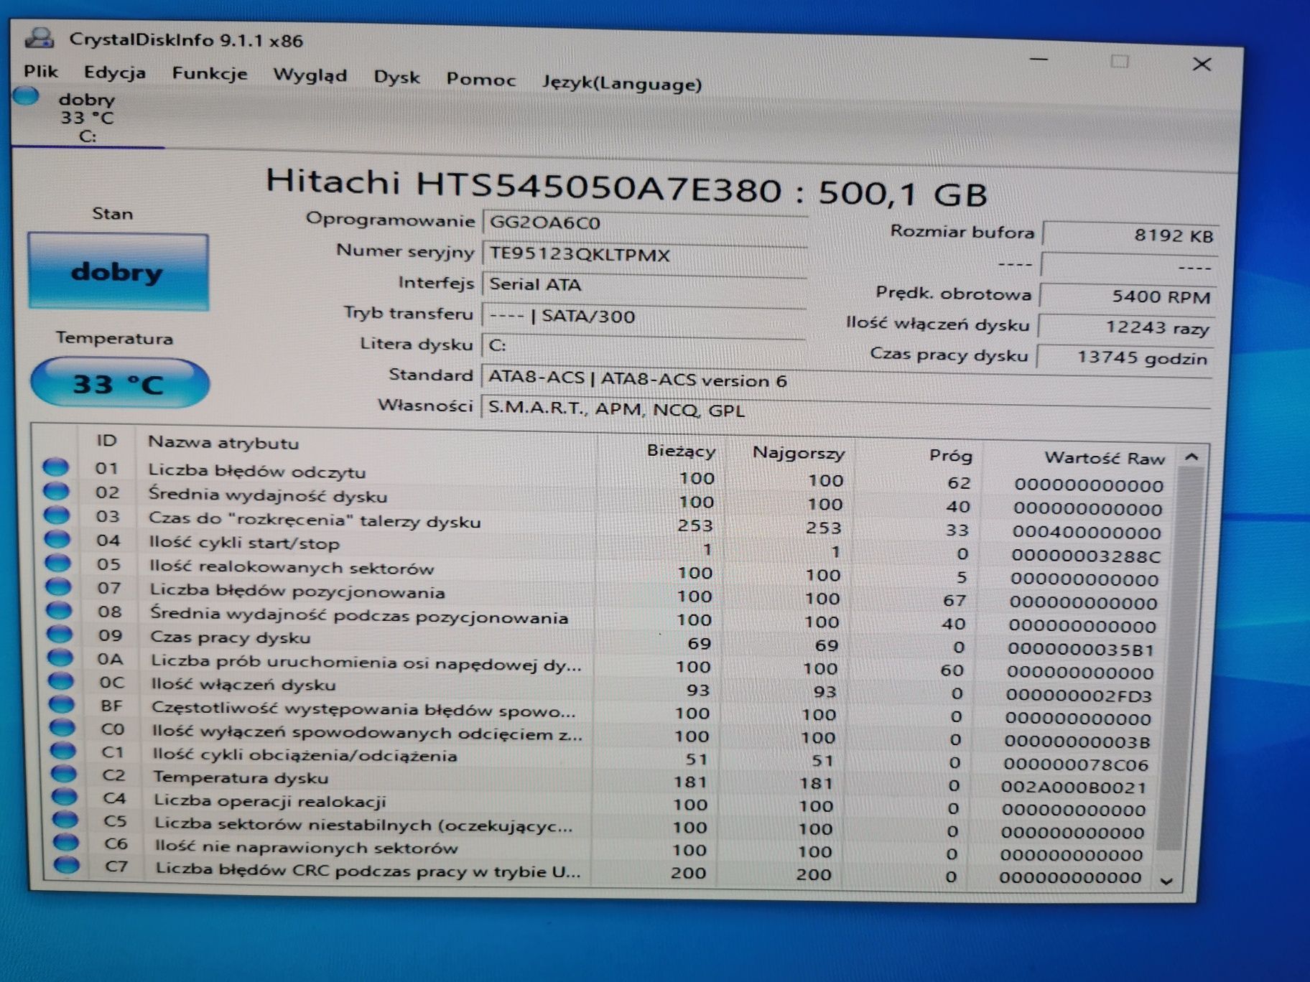Click the Interfejs field Serial ATA

click(x=644, y=285)
